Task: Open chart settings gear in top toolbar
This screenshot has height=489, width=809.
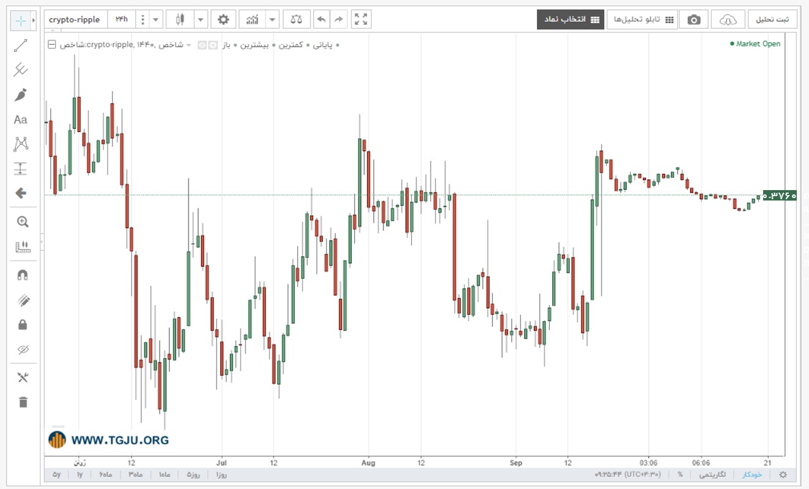Action: (223, 20)
